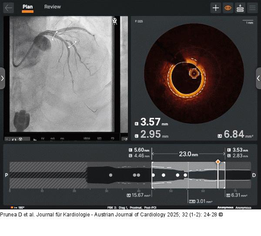261x236 pixels.
Task: Click the angiogram figure icon at top
Action: click(115, 20)
